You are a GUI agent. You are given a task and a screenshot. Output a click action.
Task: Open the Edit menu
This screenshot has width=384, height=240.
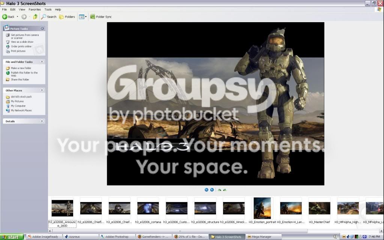[13, 9]
